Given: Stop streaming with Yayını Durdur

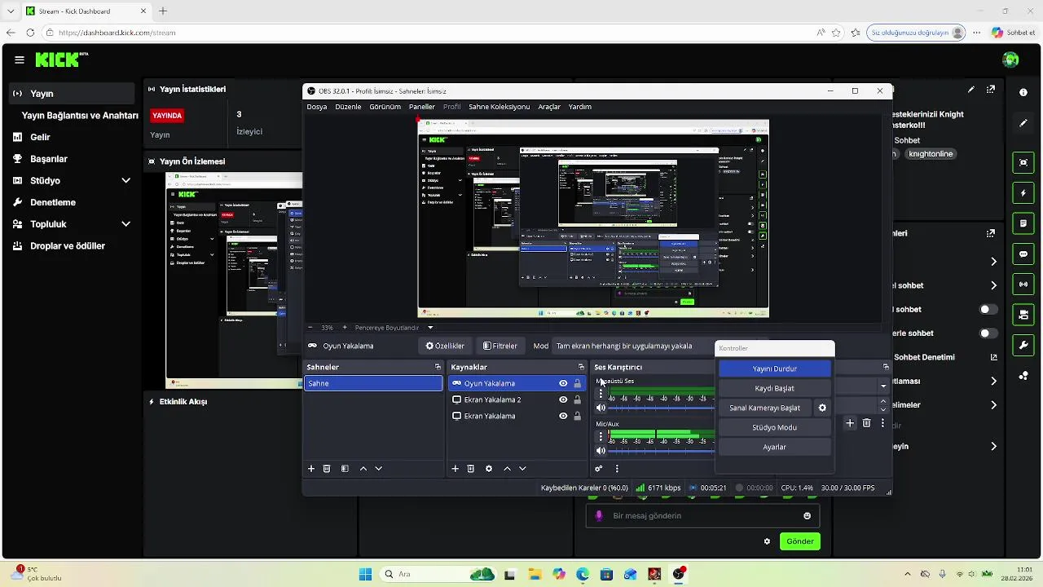Looking at the screenshot, I should [x=774, y=369].
